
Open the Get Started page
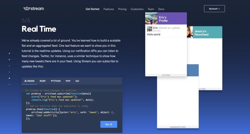point(92,9)
